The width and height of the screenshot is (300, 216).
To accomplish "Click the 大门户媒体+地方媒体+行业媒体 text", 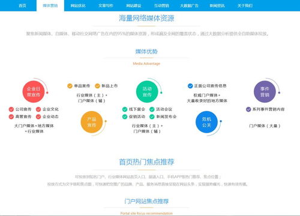I will coord(34,128).
